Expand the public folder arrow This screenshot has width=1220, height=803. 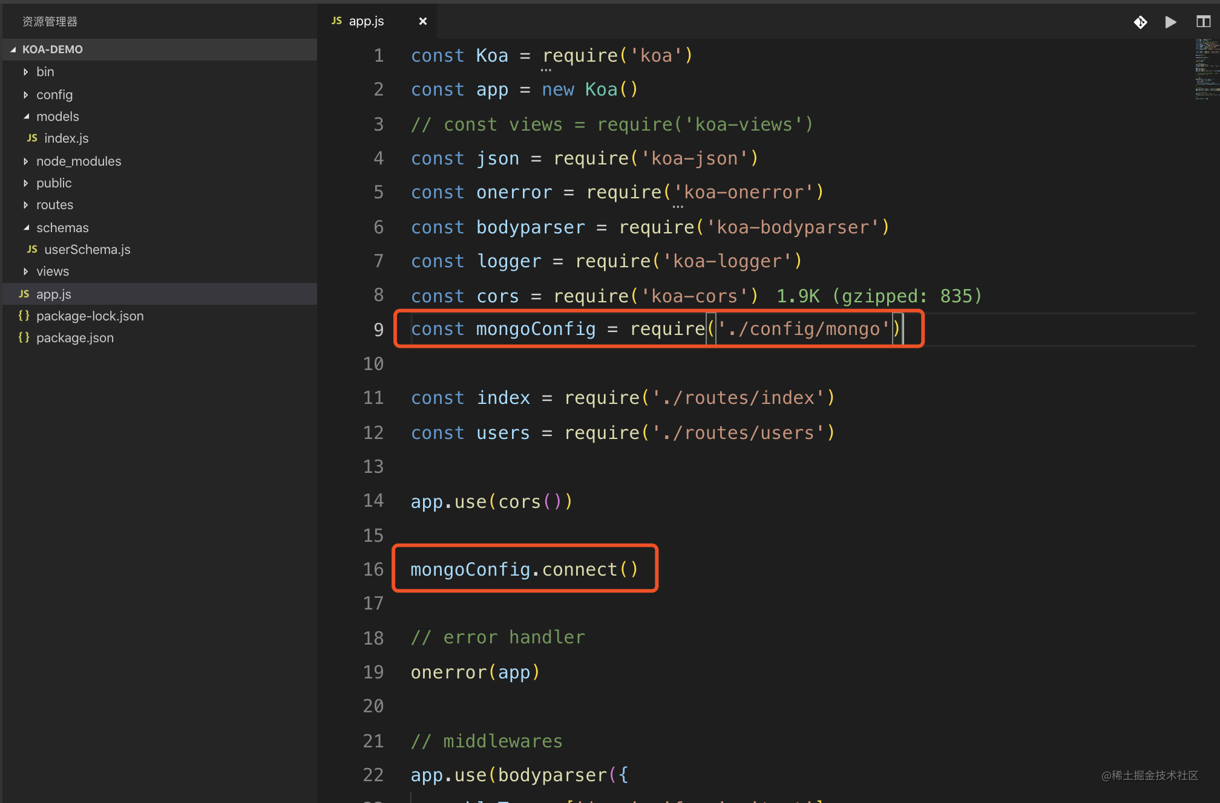pos(25,183)
